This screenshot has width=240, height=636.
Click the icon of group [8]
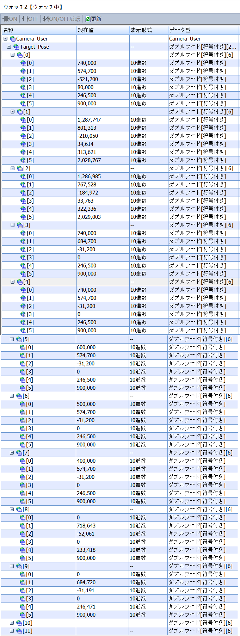point(19,510)
